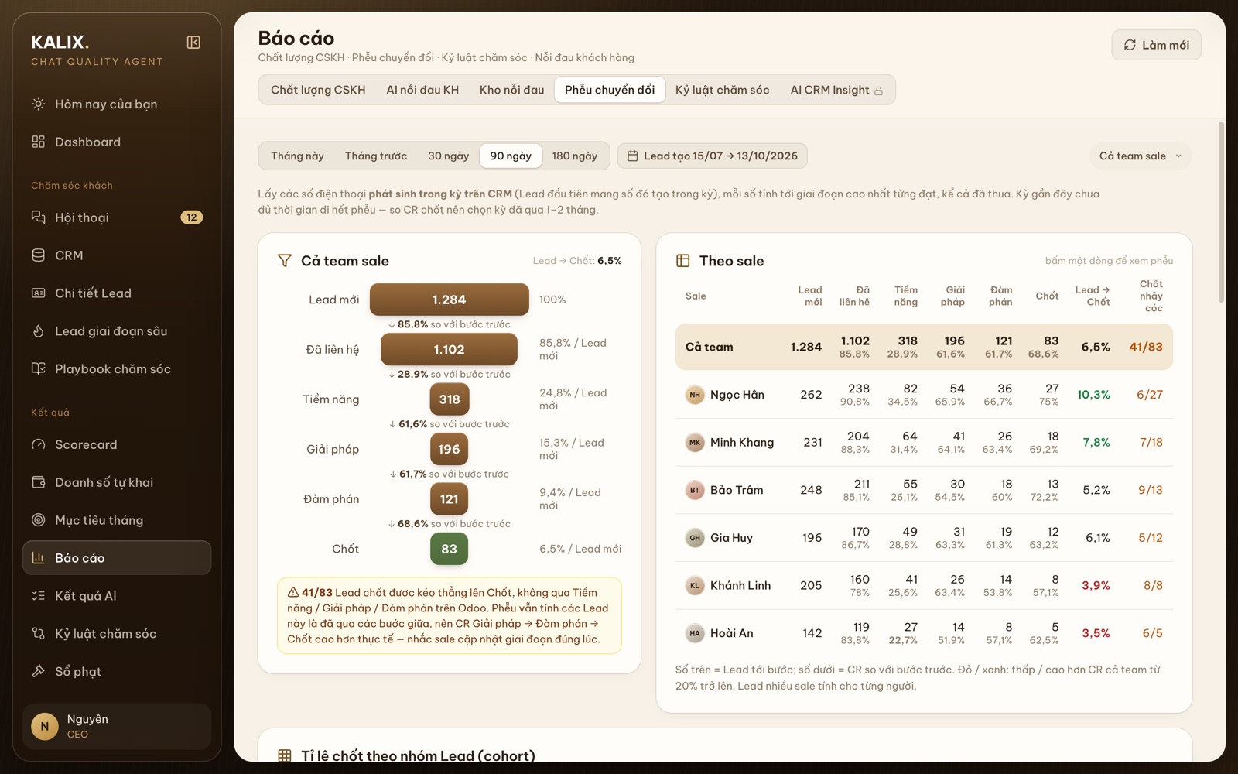The image size is (1238, 774).
Task: Open Doanh số tự khai wallet icon
Action: [38, 482]
